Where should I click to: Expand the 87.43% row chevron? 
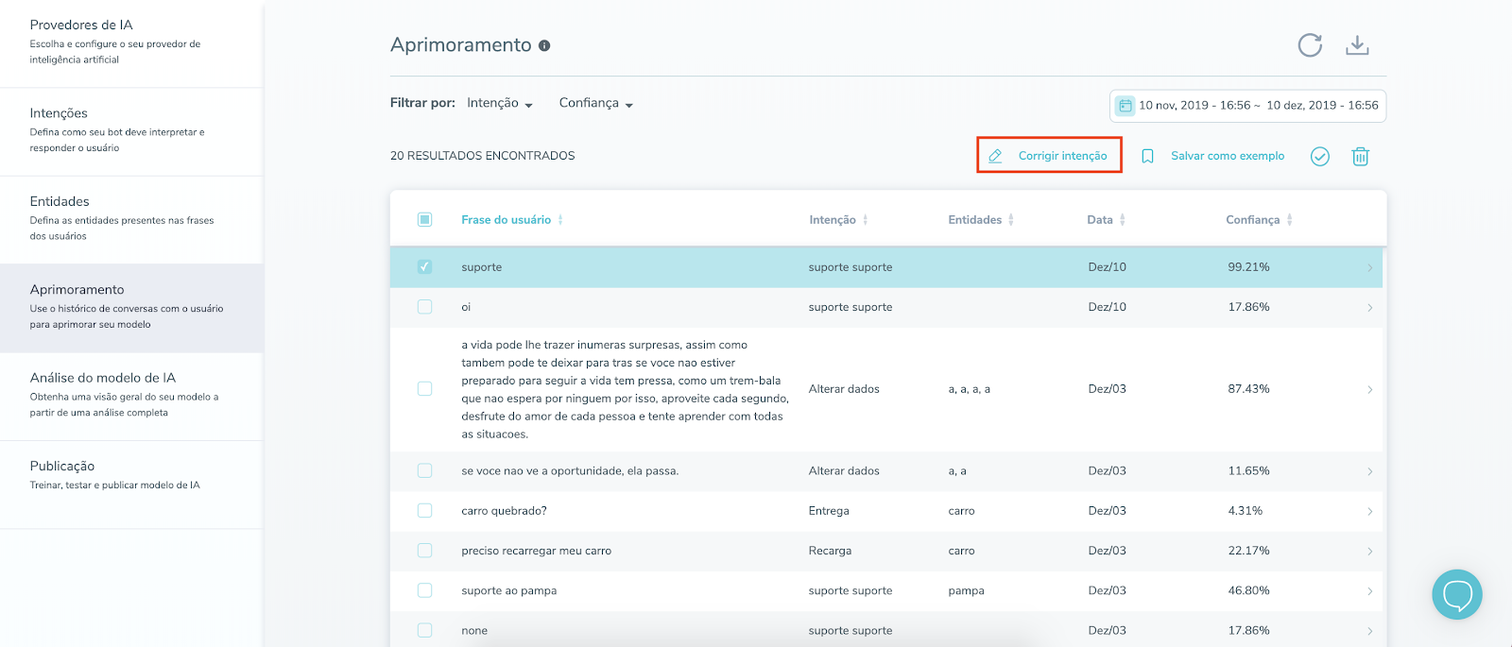(x=1369, y=390)
